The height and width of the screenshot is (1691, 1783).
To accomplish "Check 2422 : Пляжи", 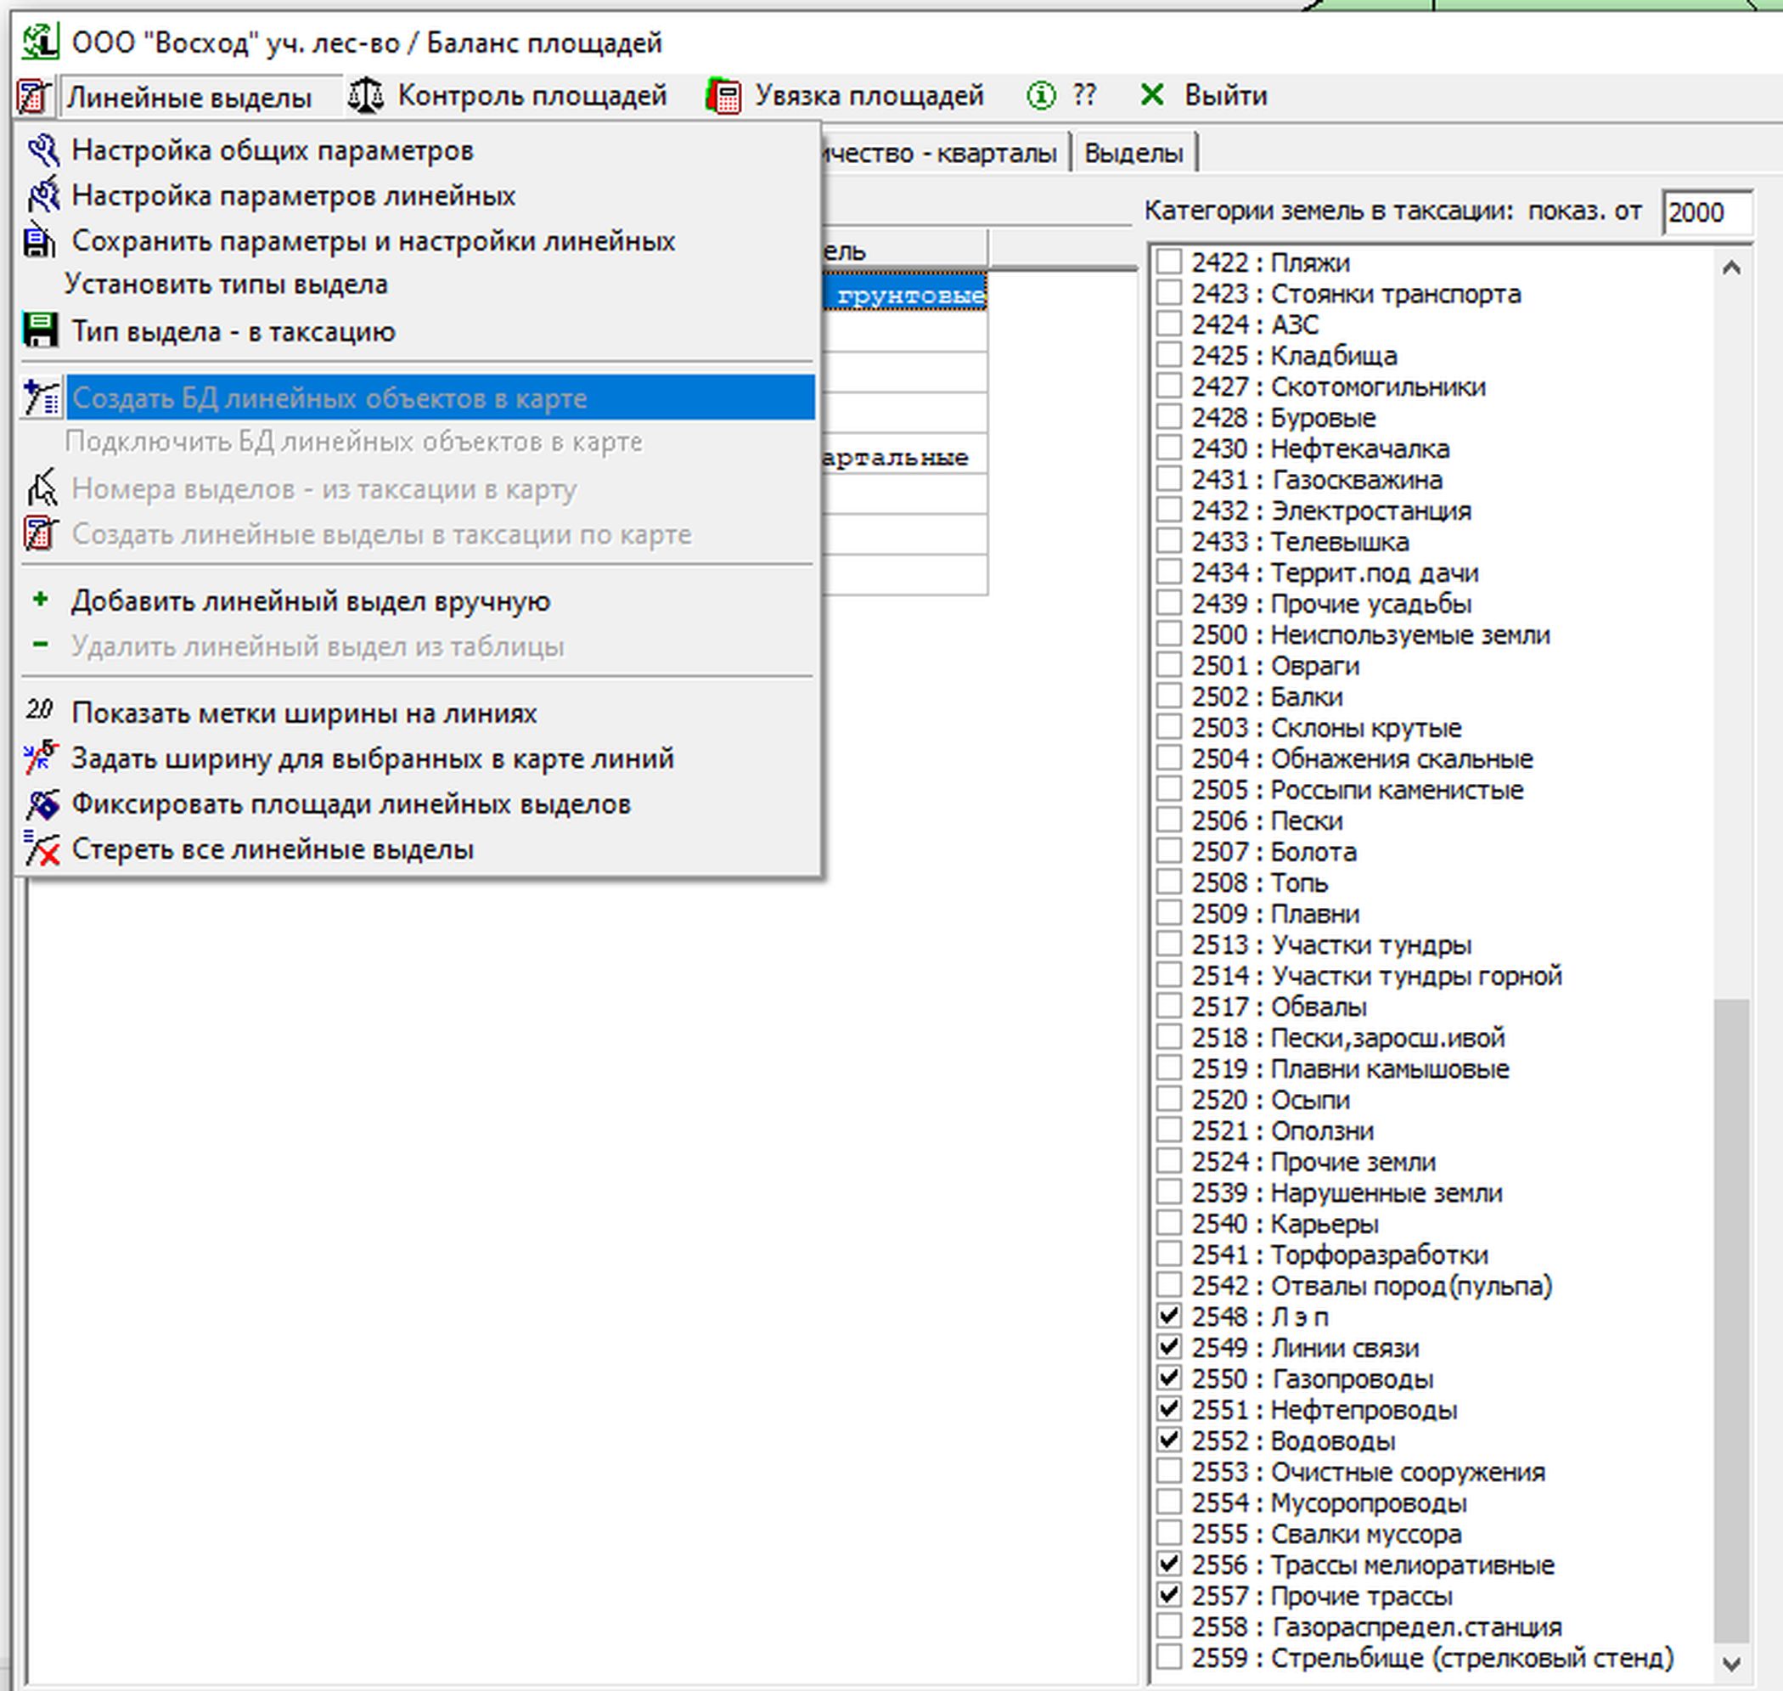I will tap(1168, 262).
